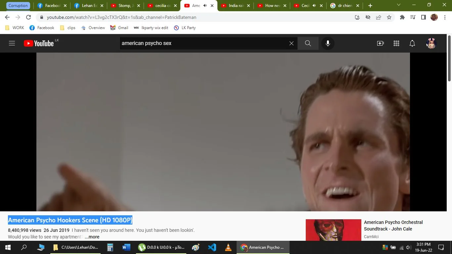Viewport: 452px width, 254px height.
Task: Open the Overview bookmark
Action: pos(93,28)
